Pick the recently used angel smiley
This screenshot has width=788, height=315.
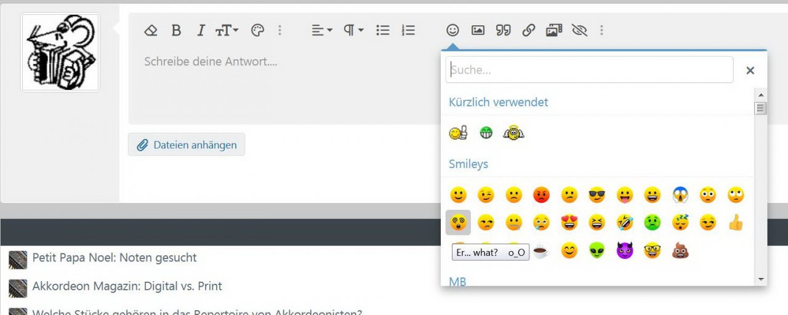(x=513, y=133)
